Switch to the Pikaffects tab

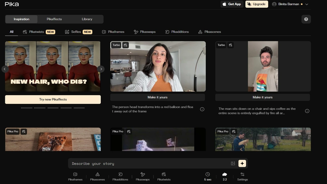point(54,19)
